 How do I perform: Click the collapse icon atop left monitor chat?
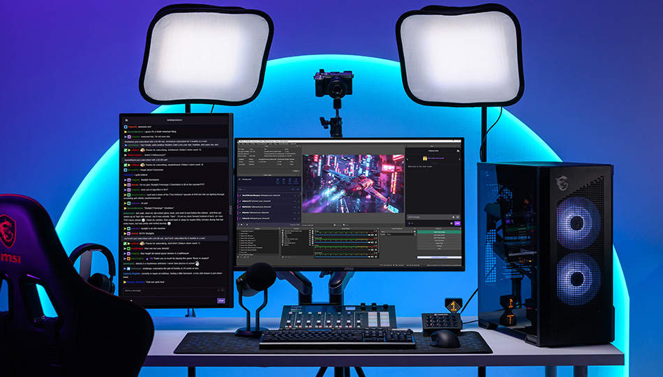pyautogui.click(x=126, y=120)
